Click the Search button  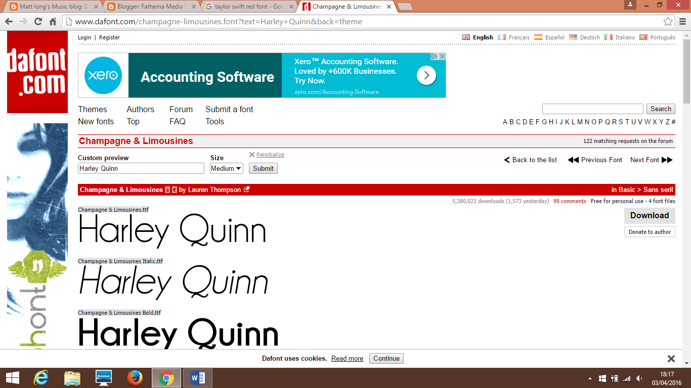pyautogui.click(x=661, y=109)
